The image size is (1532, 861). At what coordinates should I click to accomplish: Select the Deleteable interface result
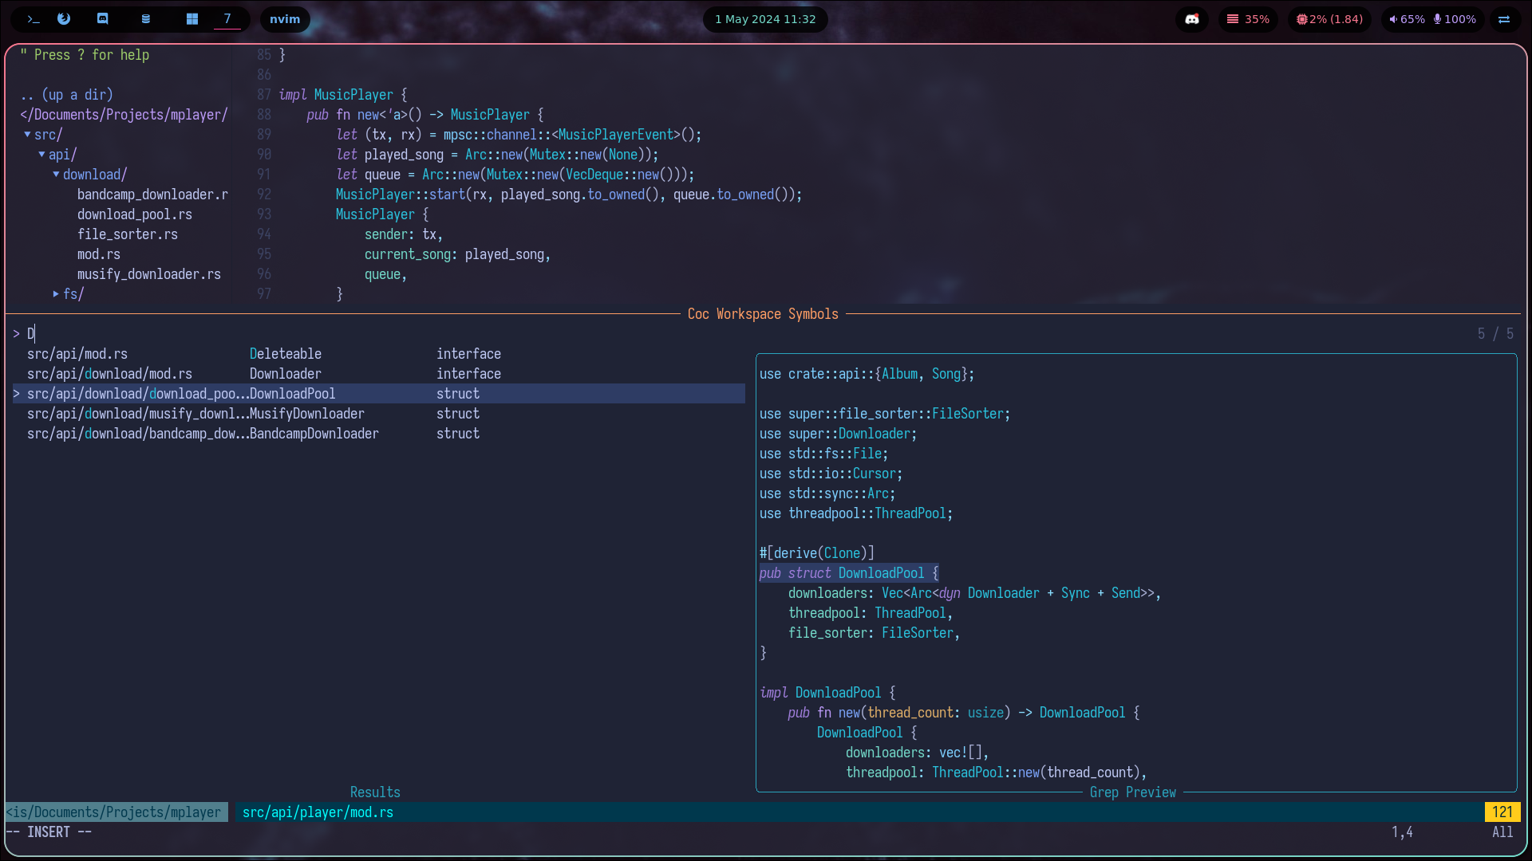tap(285, 354)
